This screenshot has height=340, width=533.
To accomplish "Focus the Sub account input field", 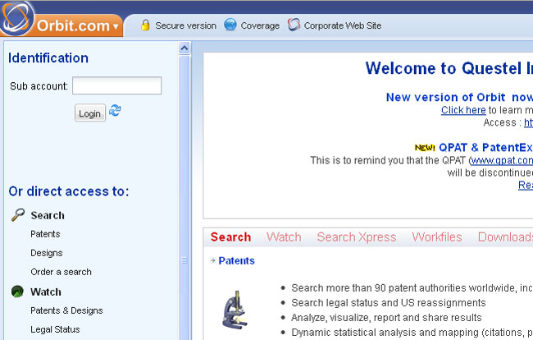I will (x=117, y=85).
